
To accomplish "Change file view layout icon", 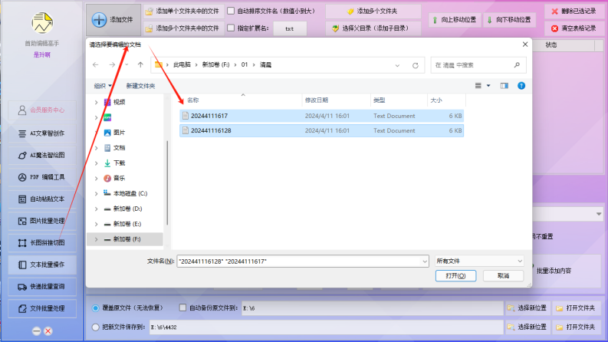I will tap(478, 86).
